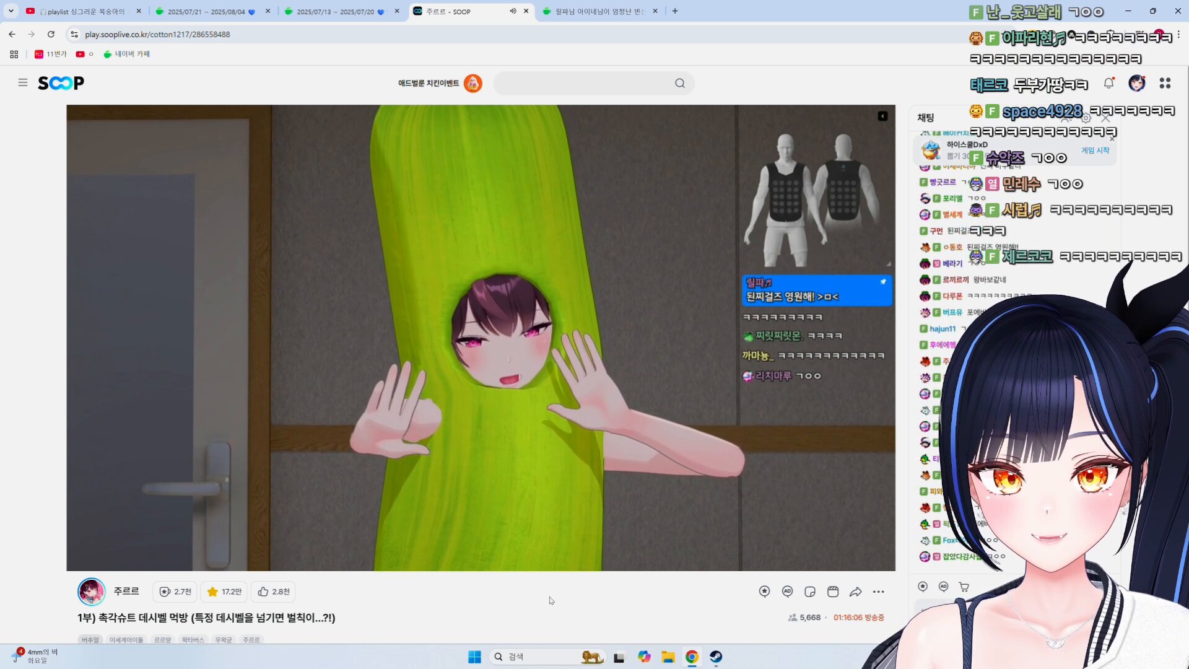Click the share arrow icon
This screenshot has height=669, width=1189.
[x=855, y=592]
